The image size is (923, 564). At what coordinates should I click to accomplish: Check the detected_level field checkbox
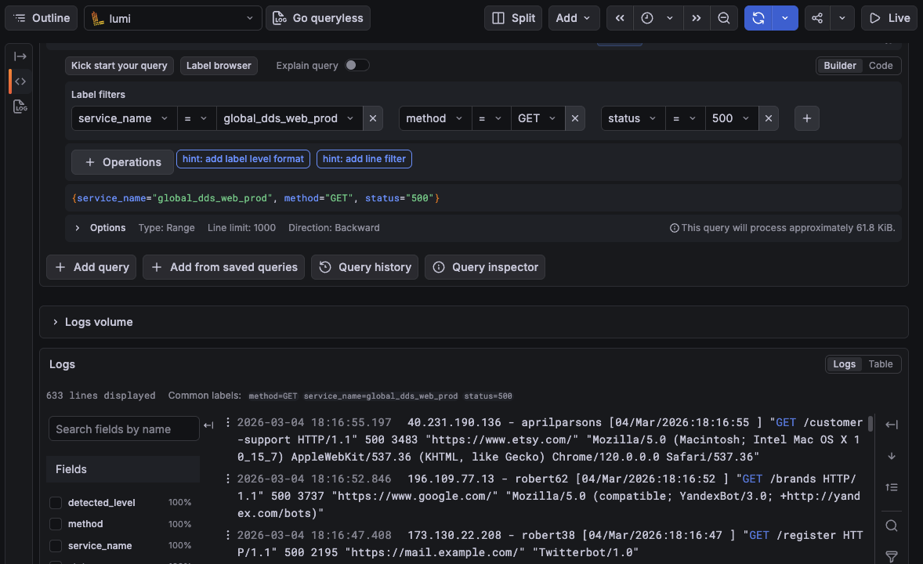(56, 502)
